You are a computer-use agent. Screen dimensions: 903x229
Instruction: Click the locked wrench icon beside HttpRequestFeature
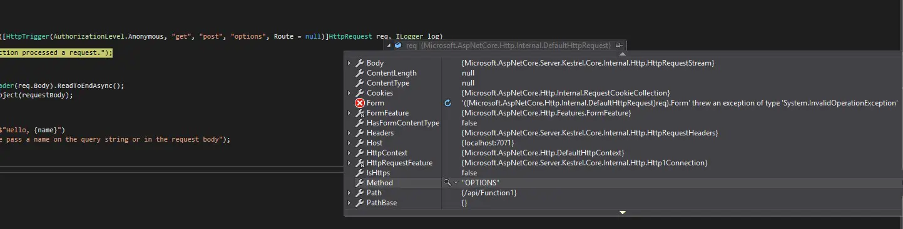pos(359,163)
